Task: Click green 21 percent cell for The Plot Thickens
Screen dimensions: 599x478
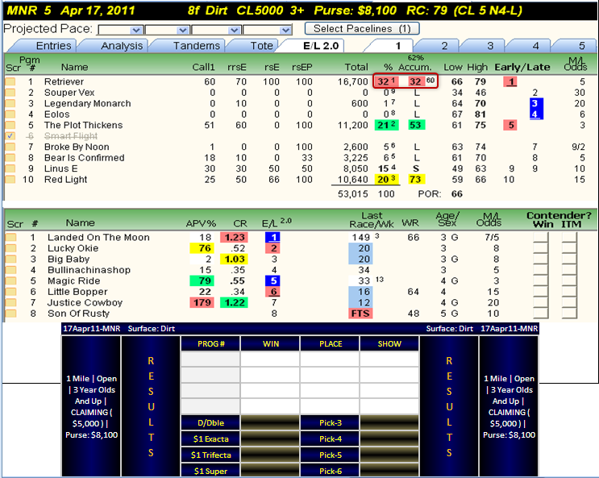Action: pos(387,125)
